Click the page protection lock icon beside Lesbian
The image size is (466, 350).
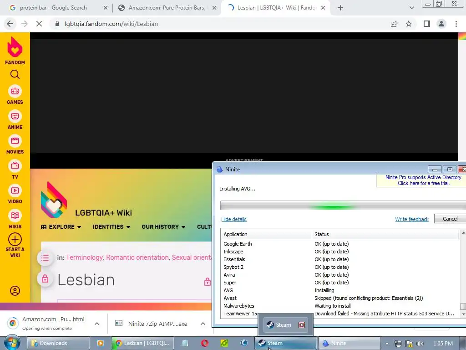(x=45, y=279)
